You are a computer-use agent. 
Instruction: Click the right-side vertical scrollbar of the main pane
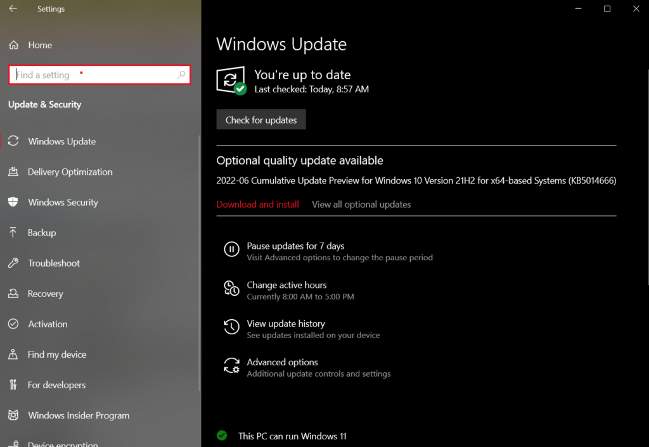647,178
